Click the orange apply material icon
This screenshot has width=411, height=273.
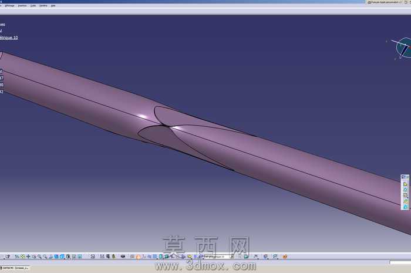[x=138, y=257]
